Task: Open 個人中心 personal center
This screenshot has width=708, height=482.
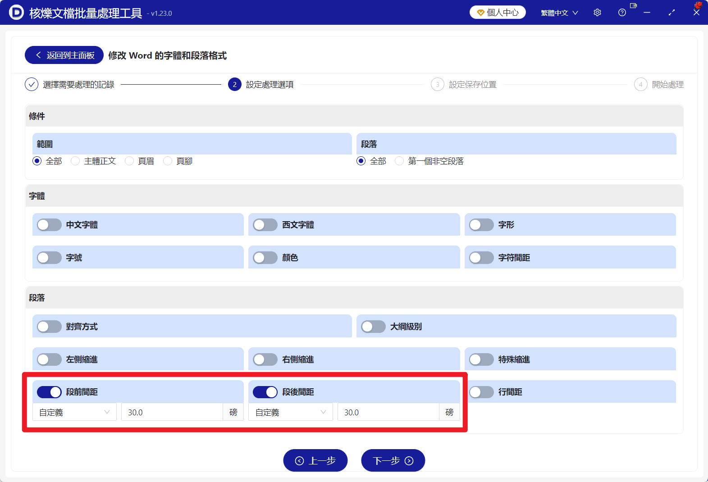Action: pos(498,13)
